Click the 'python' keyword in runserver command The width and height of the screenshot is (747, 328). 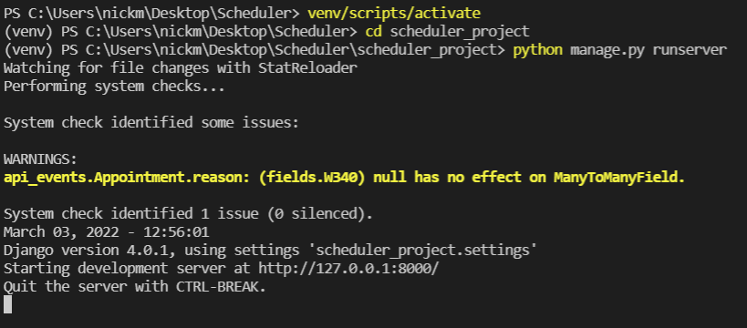click(x=537, y=50)
